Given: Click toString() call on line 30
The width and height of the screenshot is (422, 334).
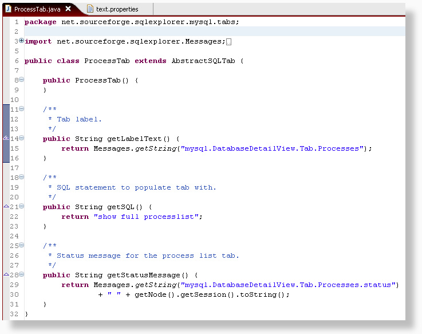Looking at the screenshot, I should pos(262,294).
